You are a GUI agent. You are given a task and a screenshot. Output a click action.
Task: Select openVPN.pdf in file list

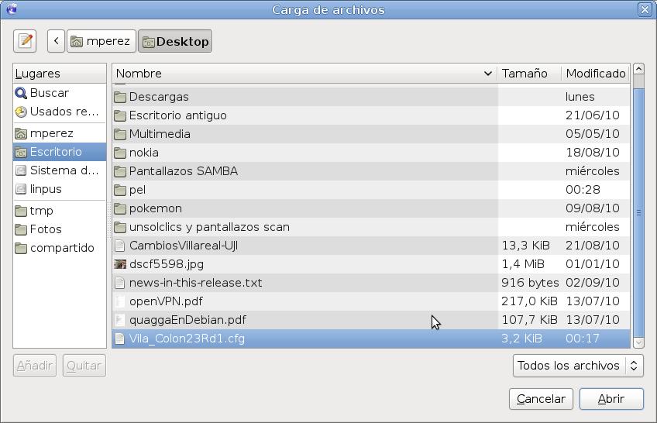pos(166,301)
